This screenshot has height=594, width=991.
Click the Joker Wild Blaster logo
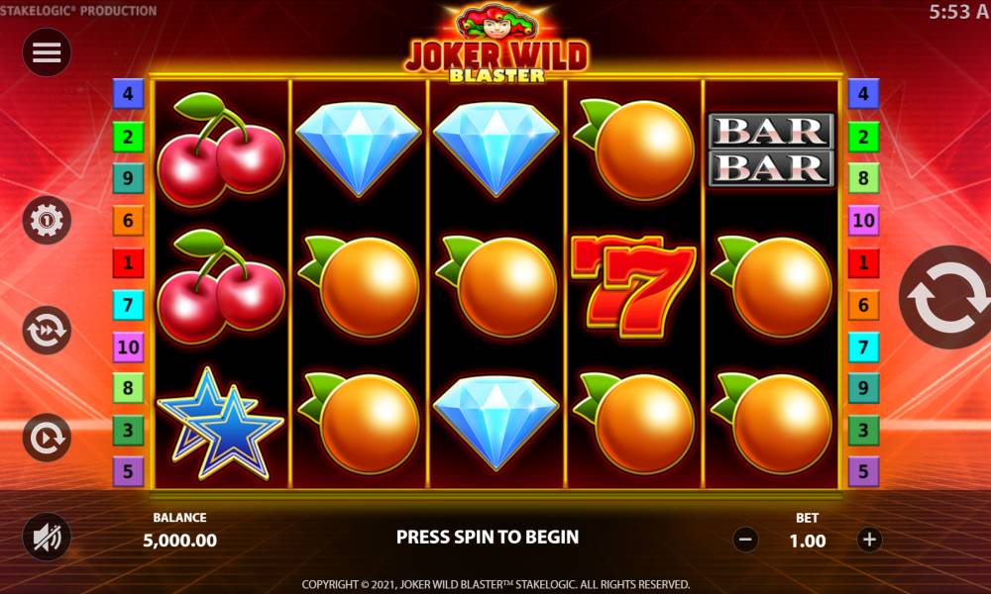tap(496, 45)
